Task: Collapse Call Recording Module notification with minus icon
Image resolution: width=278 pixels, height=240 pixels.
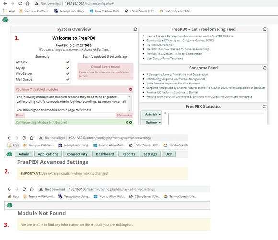Action: (x=127, y=122)
